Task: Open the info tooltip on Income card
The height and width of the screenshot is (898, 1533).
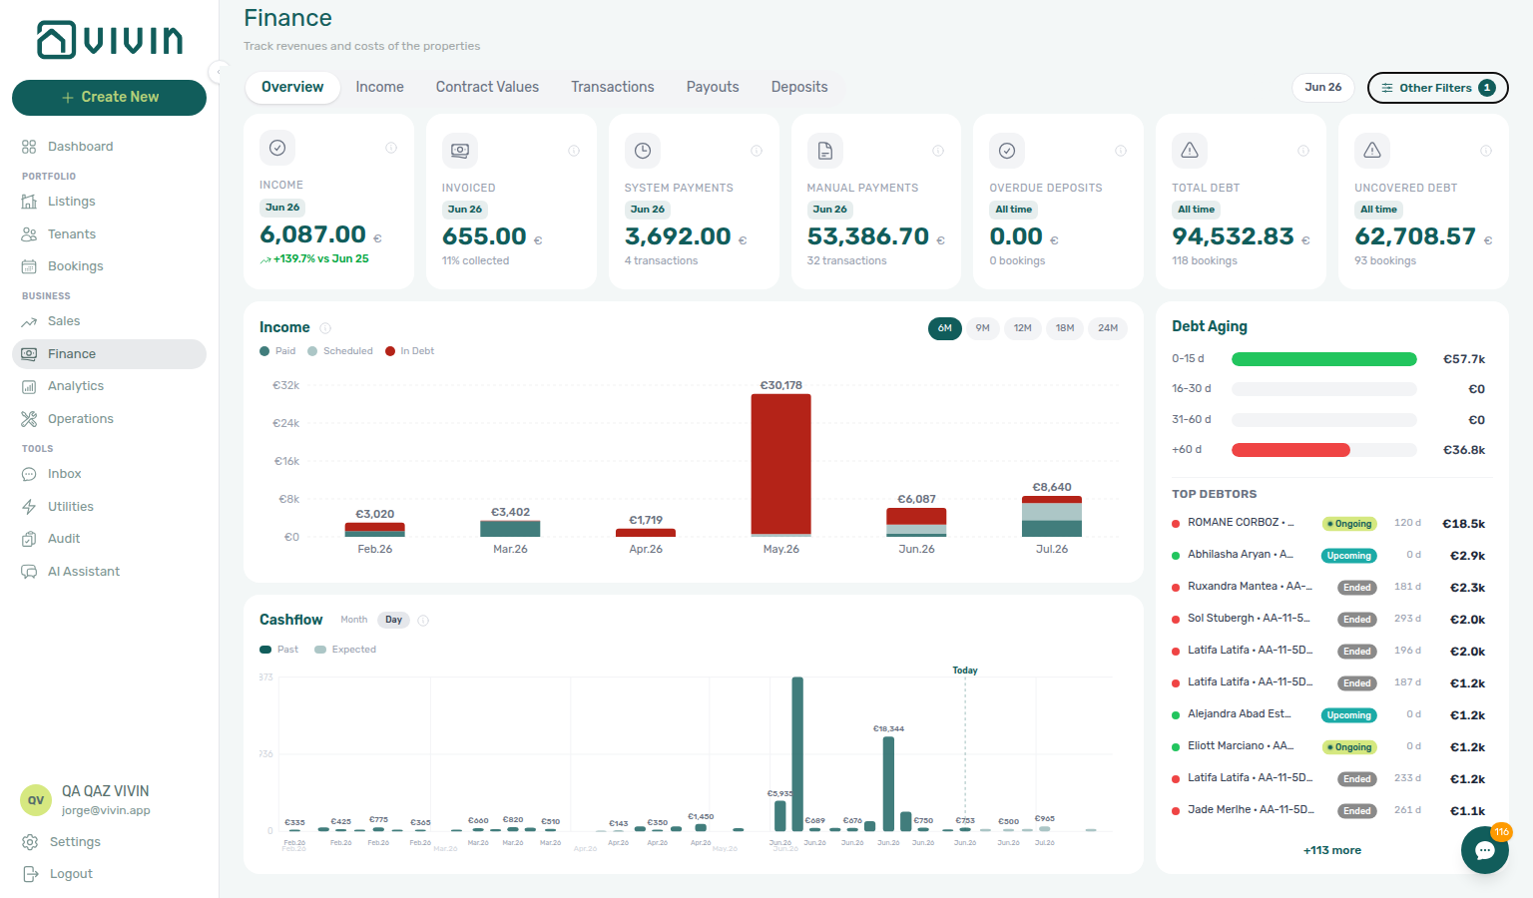Action: (391, 148)
